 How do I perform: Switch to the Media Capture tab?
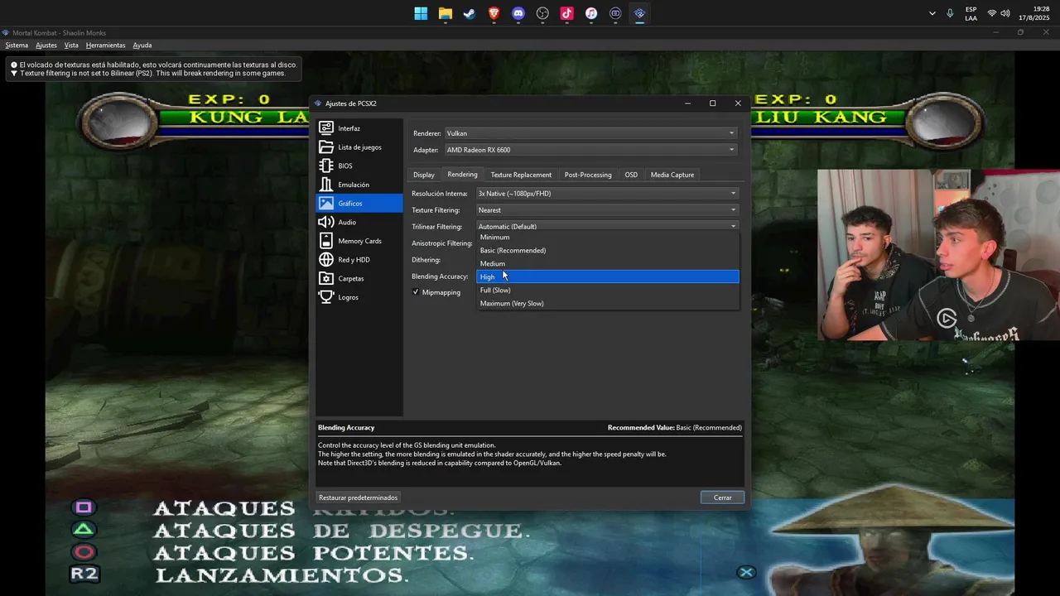click(x=672, y=175)
